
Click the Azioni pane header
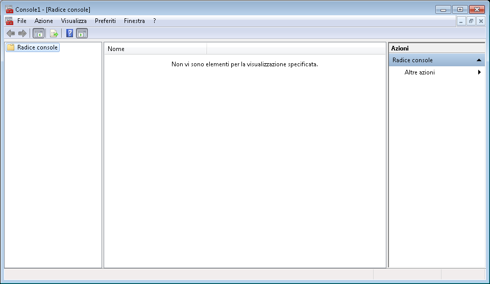pos(436,48)
